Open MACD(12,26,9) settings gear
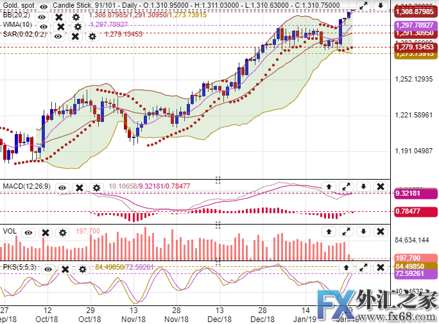The height and width of the screenshot is (324, 439). point(96,188)
